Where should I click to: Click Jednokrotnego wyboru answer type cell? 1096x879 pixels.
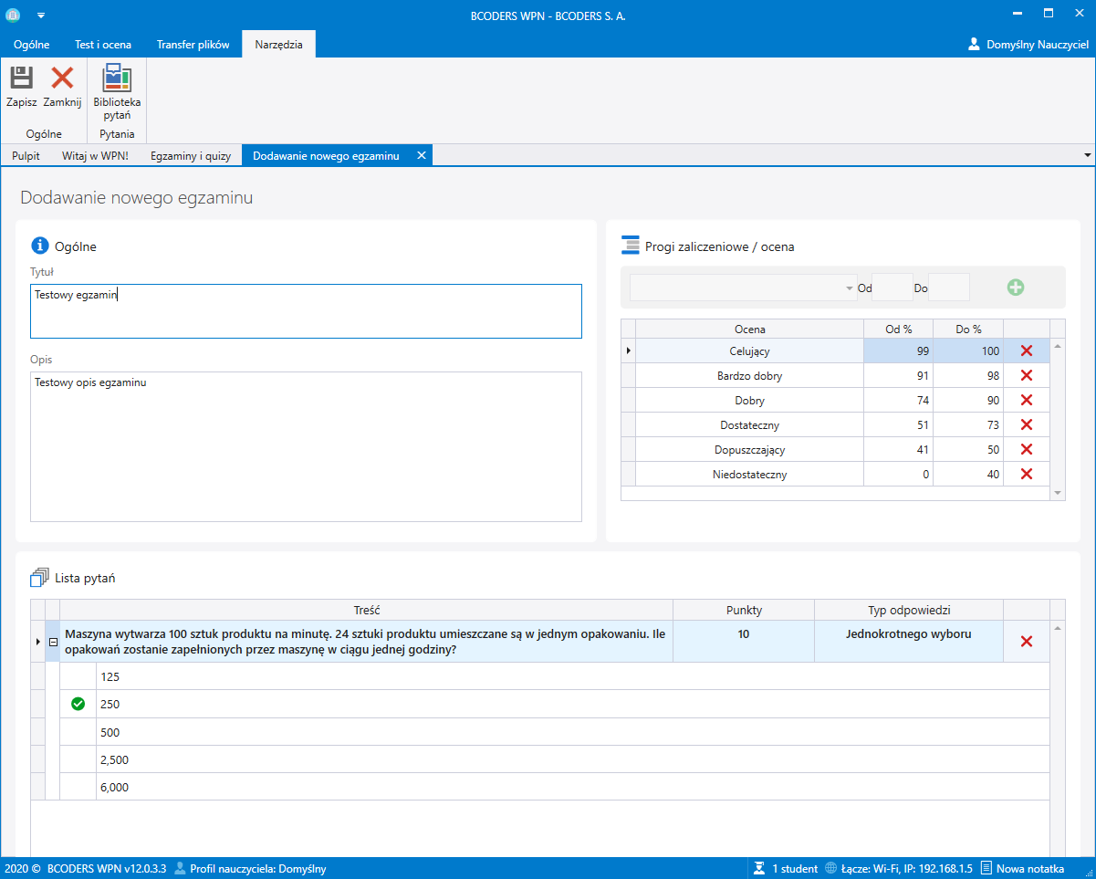(x=909, y=642)
